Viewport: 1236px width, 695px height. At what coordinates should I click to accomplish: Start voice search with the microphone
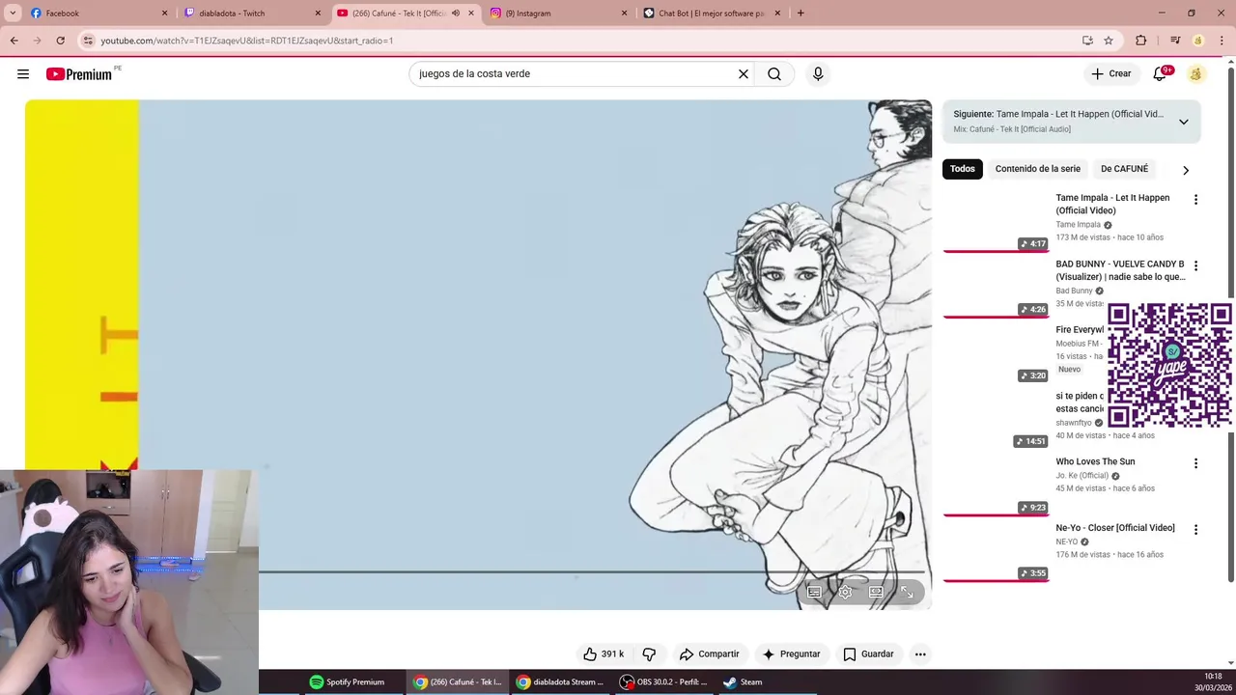[x=818, y=74]
